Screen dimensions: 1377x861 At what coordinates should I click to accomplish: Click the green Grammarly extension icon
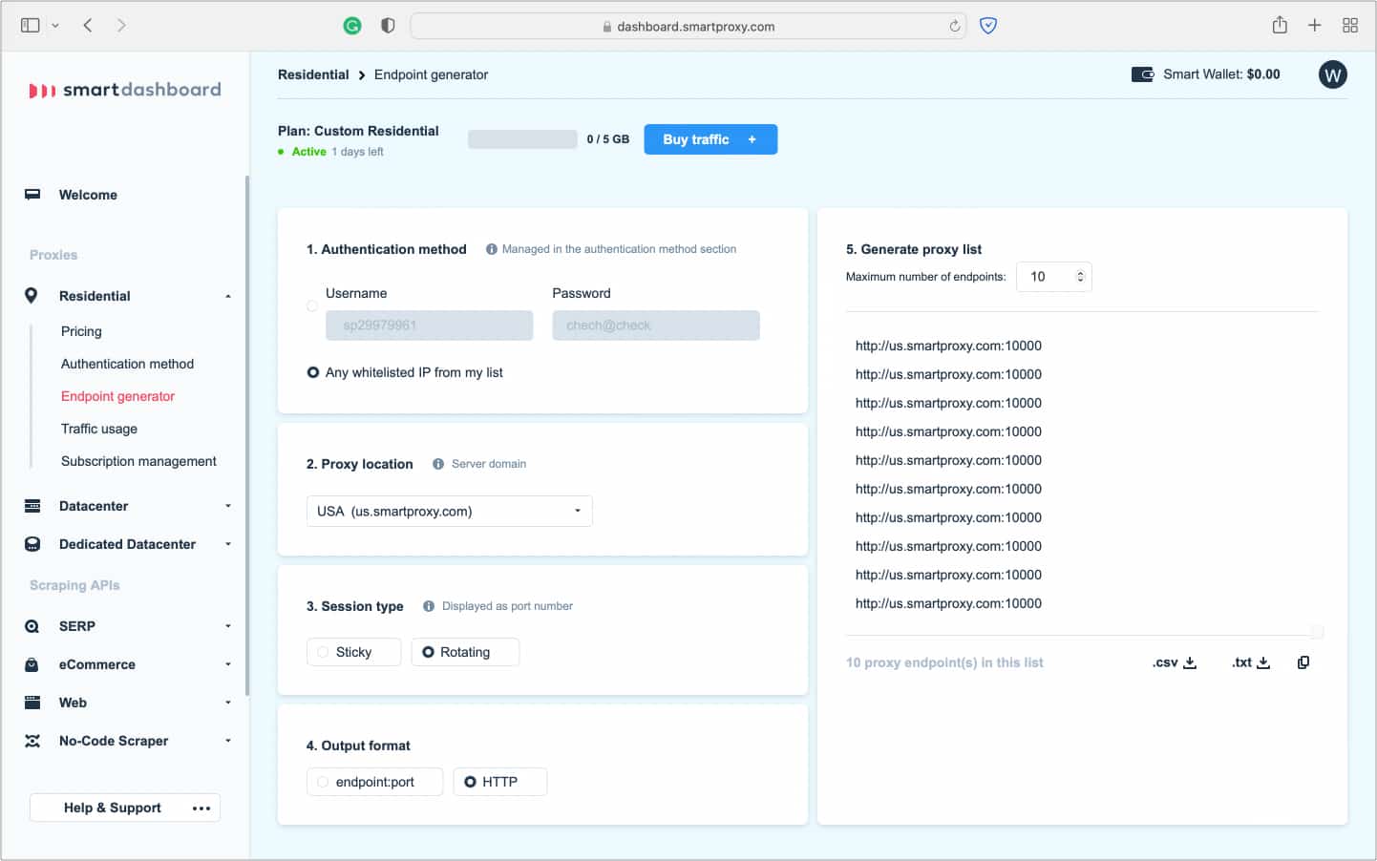(352, 26)
